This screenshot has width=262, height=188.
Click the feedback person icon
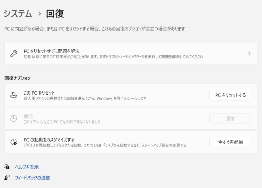point(7,178)
